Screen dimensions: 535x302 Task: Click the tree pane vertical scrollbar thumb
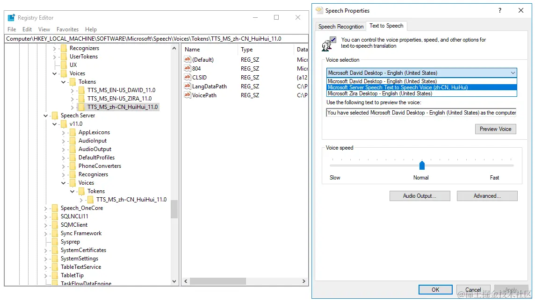174,209
